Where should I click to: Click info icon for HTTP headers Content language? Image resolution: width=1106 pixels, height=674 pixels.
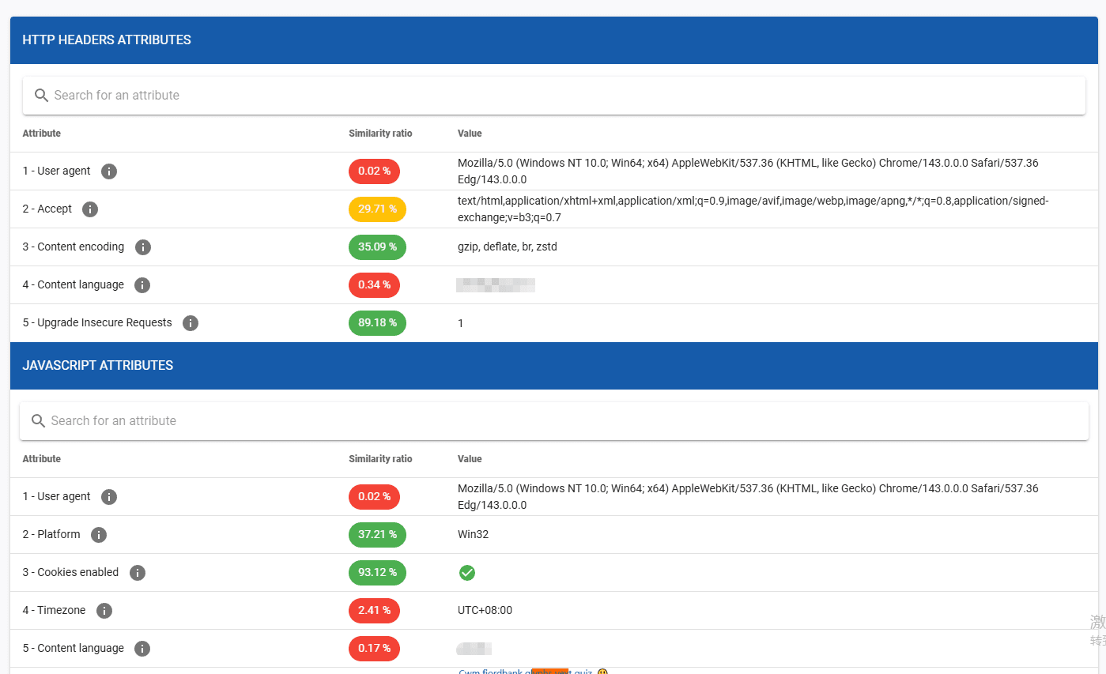[142, 285]
